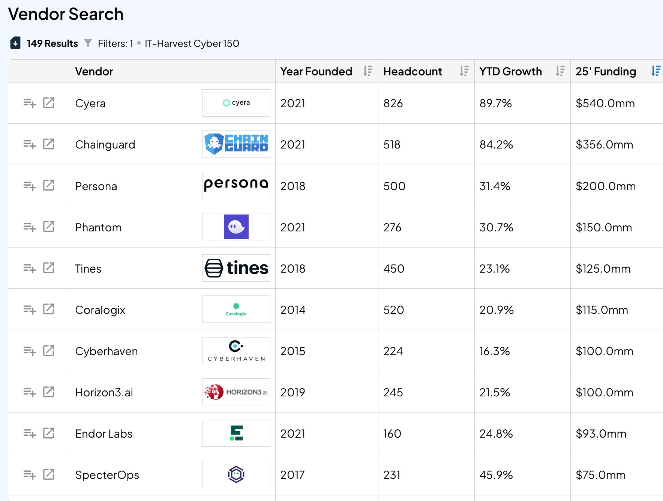This screenshot has width=663, height=501.
Task: Click the Filters: 1 label
Action: 115,43
